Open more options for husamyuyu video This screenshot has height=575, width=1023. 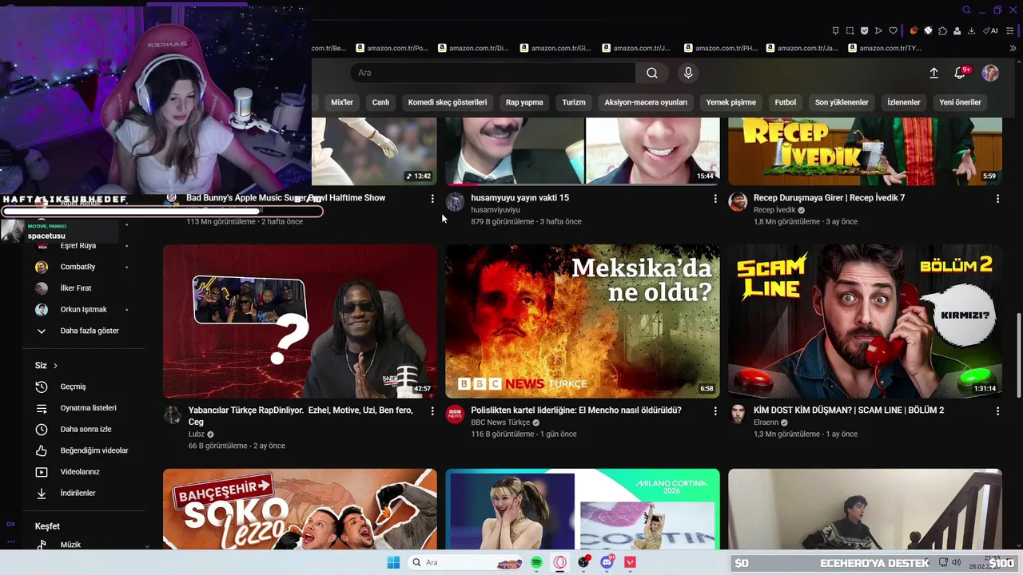point(715,198)
